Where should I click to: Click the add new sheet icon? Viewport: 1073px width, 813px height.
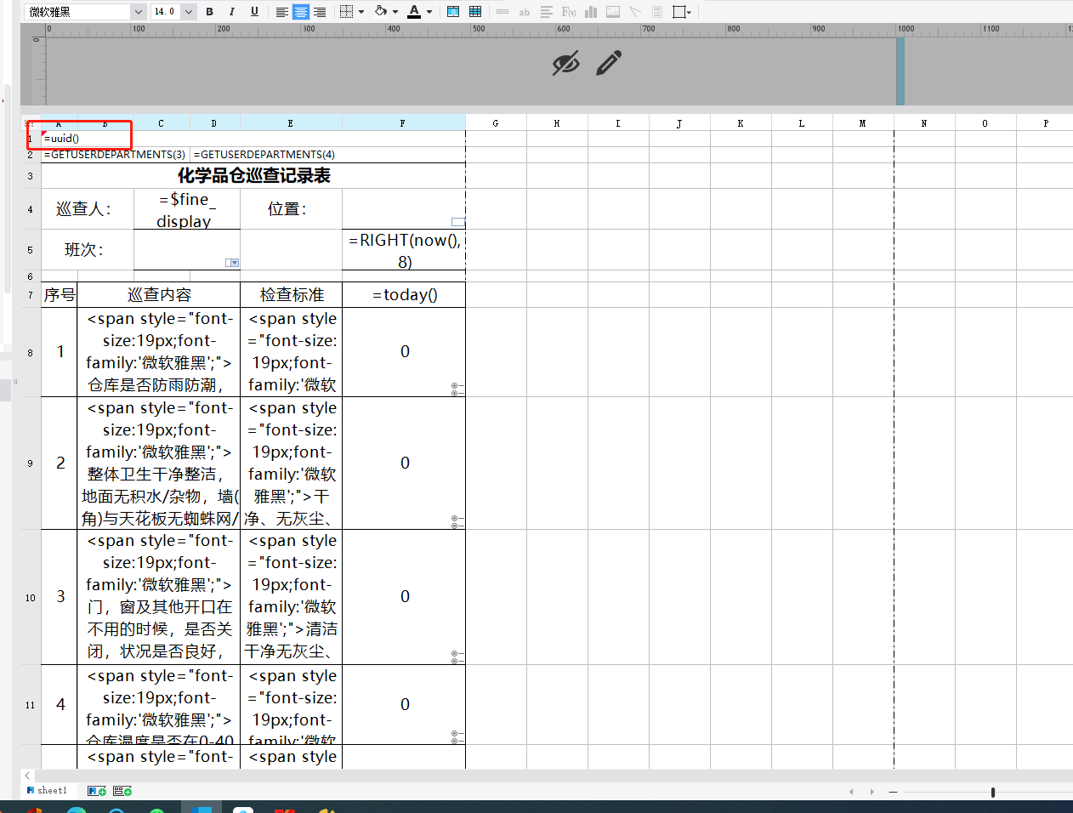97,791
